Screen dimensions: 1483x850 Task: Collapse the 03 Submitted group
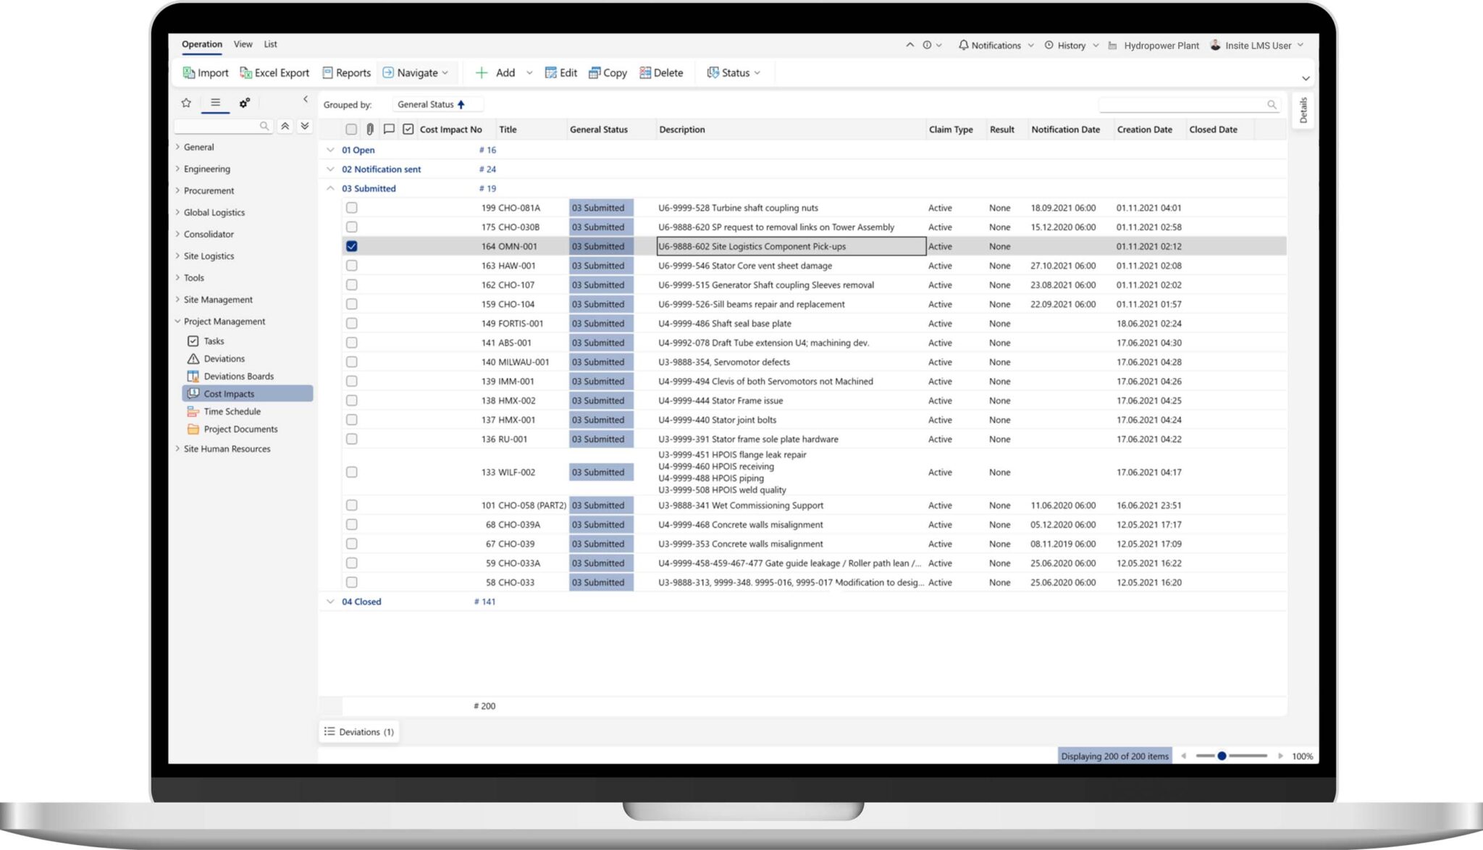click(331, 188)
